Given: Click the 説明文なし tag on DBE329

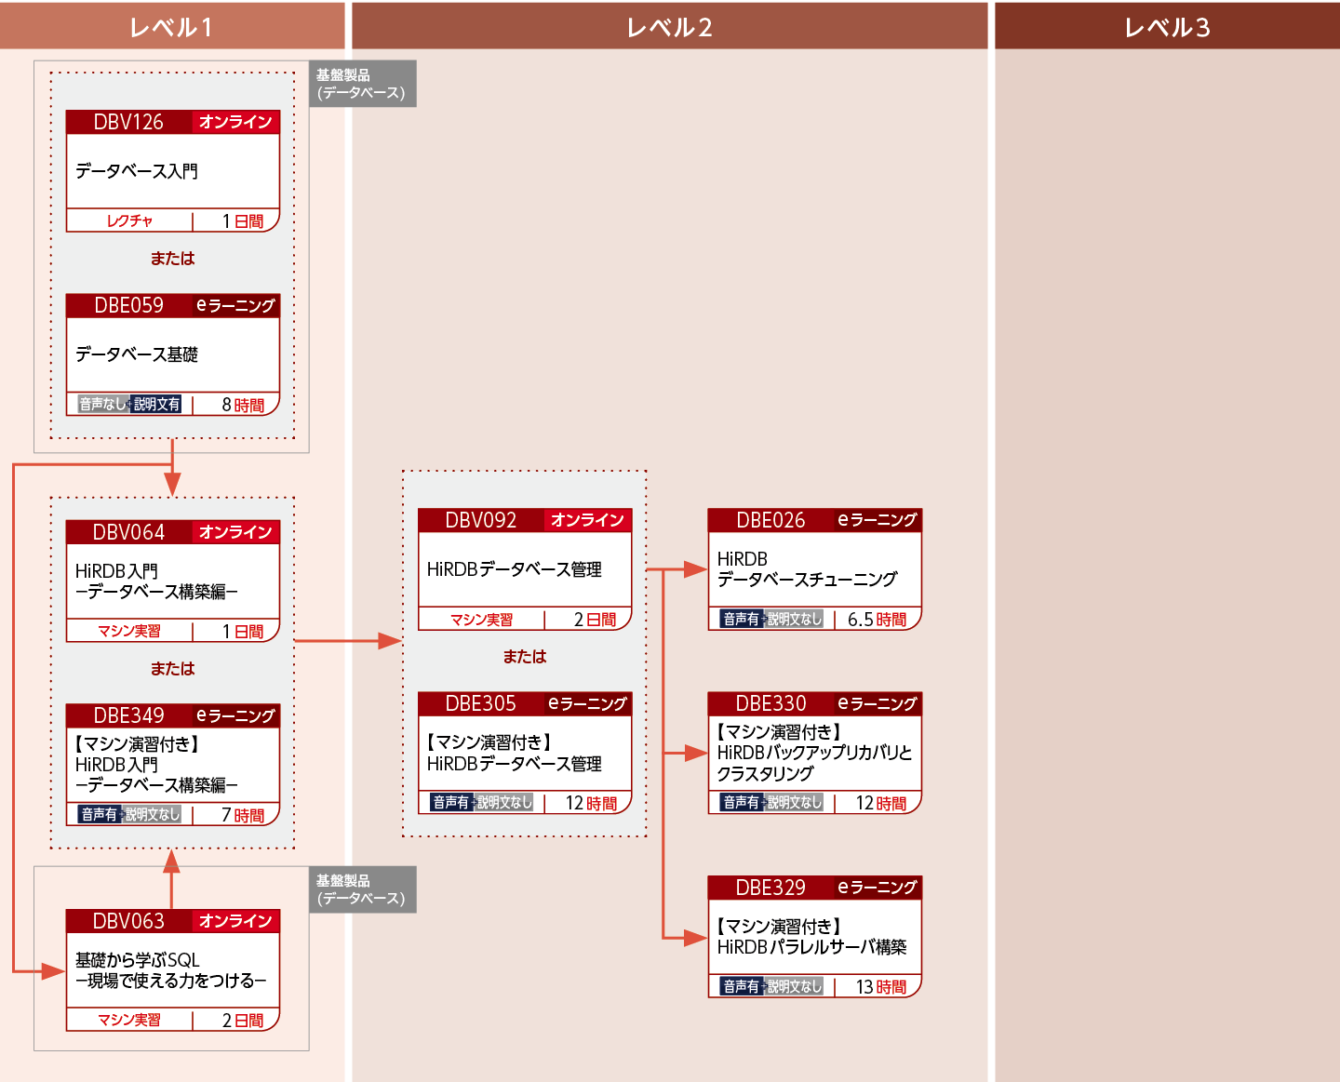Looking at the screenshot, I should [x=795, y=986].
